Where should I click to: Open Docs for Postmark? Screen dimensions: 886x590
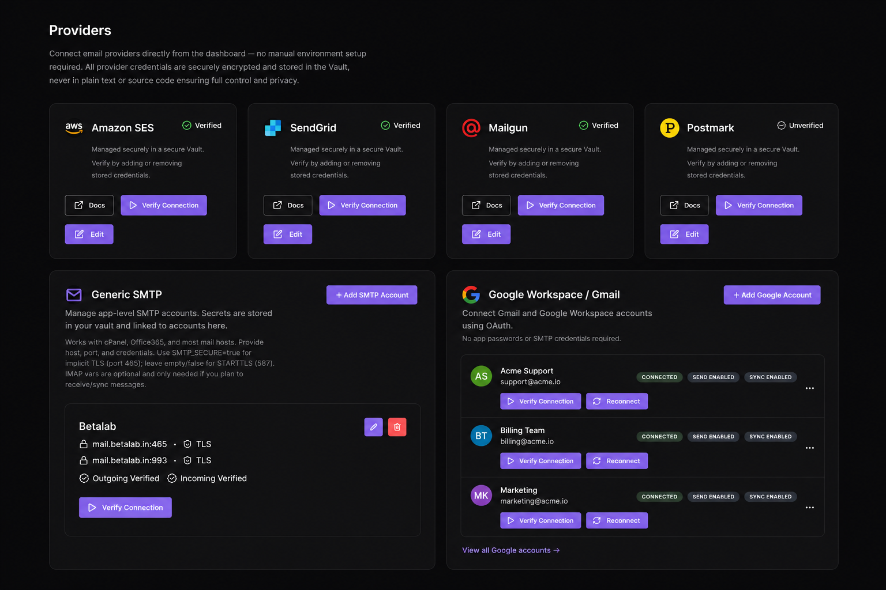click(x=685, y=205)
